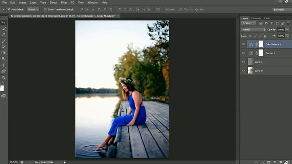Click the Fill 100% field
The image size is (292, 164).
[x=281, y=36]
